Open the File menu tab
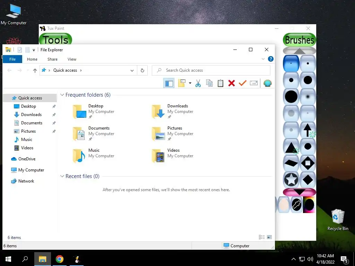This screenshot has height=266, width=355. 12,59
